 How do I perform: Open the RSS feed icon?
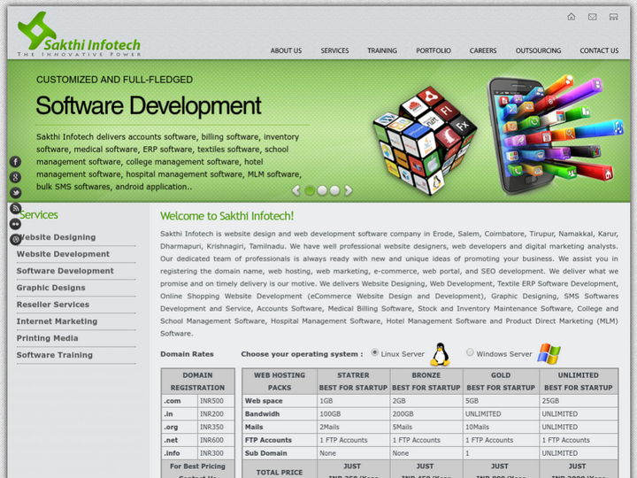point(15,208)
